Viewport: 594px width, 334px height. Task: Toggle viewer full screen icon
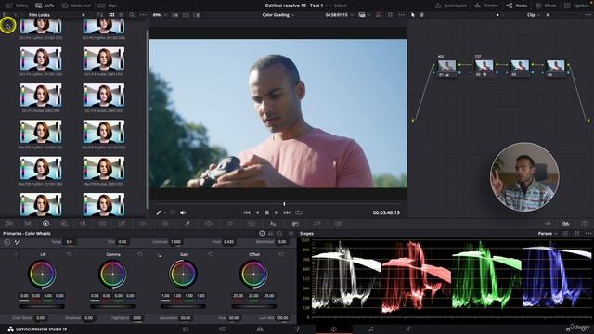click(x=390, y=15)
